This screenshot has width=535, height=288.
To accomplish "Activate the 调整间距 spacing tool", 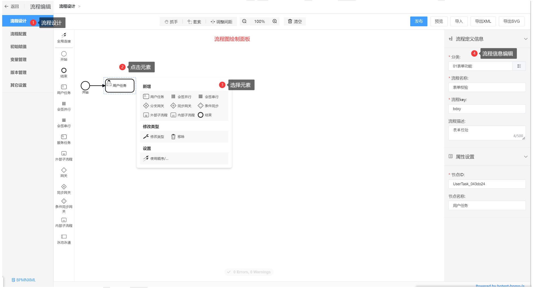I will click(221, 22).
